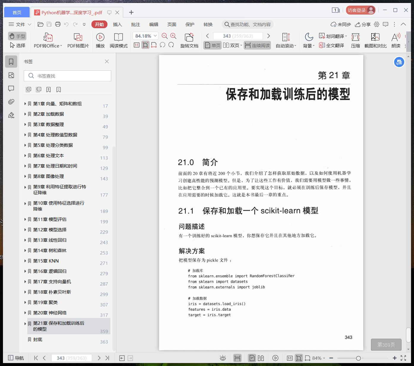The height and width of the screenshot is (366, 414).
Task: Switch to the 编辑 ribbon tab
Action: tap(154, 24)
